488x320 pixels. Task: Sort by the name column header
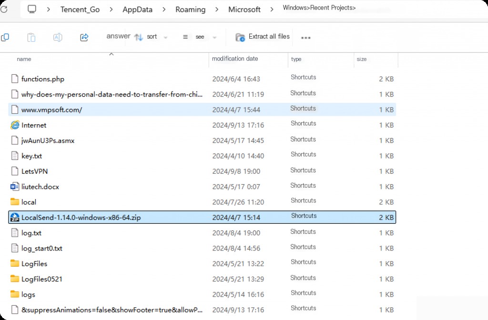click(24, 59)
